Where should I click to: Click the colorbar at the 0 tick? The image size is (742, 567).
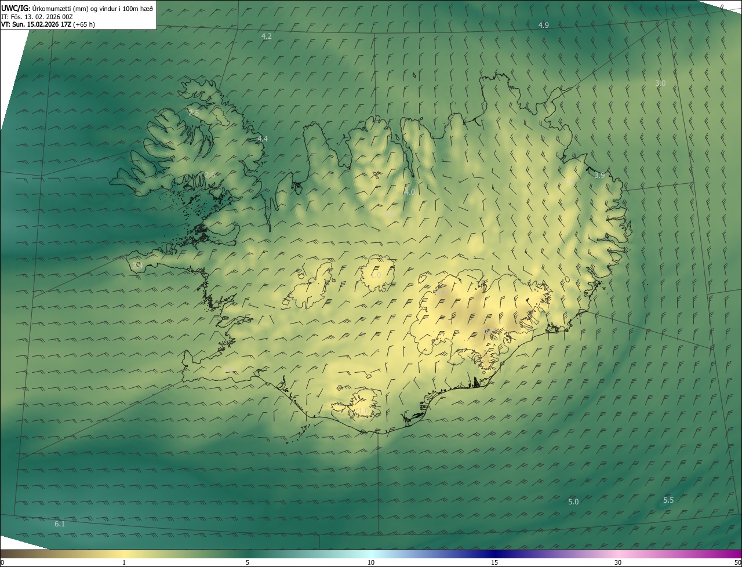tap(2, 562)
